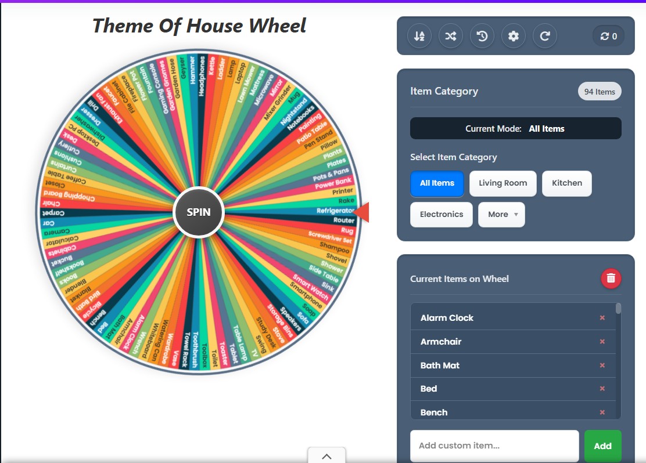646x463 pixels.
Task: Click the Towel Rack slice on wheel
Action: point(186,350)
